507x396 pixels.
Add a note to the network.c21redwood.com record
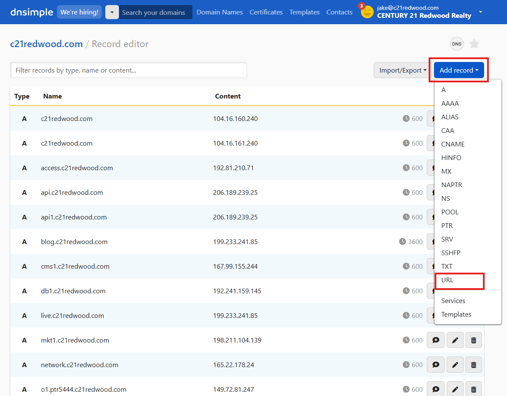tap(435, 365)
